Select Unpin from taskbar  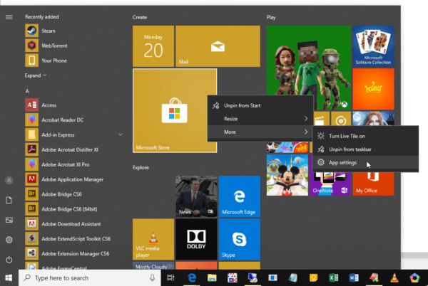(x=365, y=149)
